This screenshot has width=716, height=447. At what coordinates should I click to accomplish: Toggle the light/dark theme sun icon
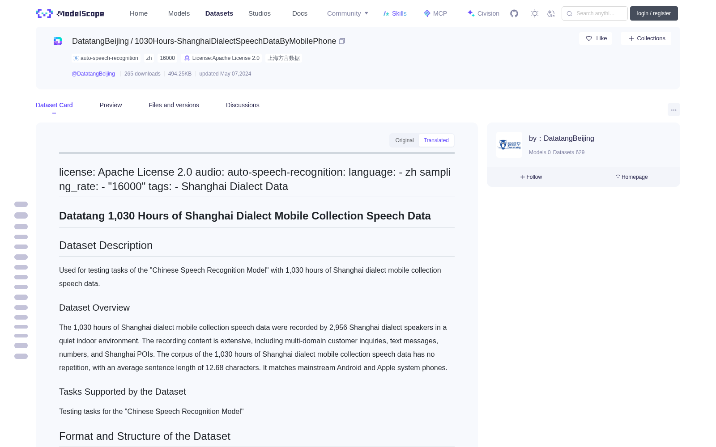coord(535,13)
